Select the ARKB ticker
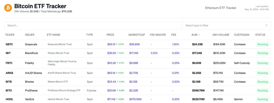274x103 pixels. [x=9, y=73]
